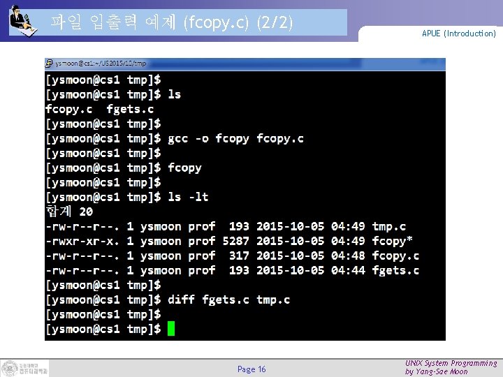Click the PuTTY icon in terminal title bar
This screenshot has width=503, height=377.
pos(49,64)
